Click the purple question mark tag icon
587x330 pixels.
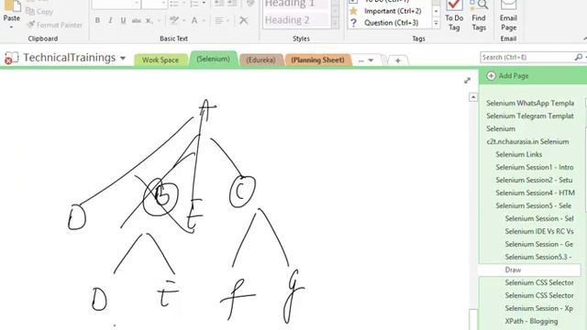pyautogui.click(x=353, y=23)
